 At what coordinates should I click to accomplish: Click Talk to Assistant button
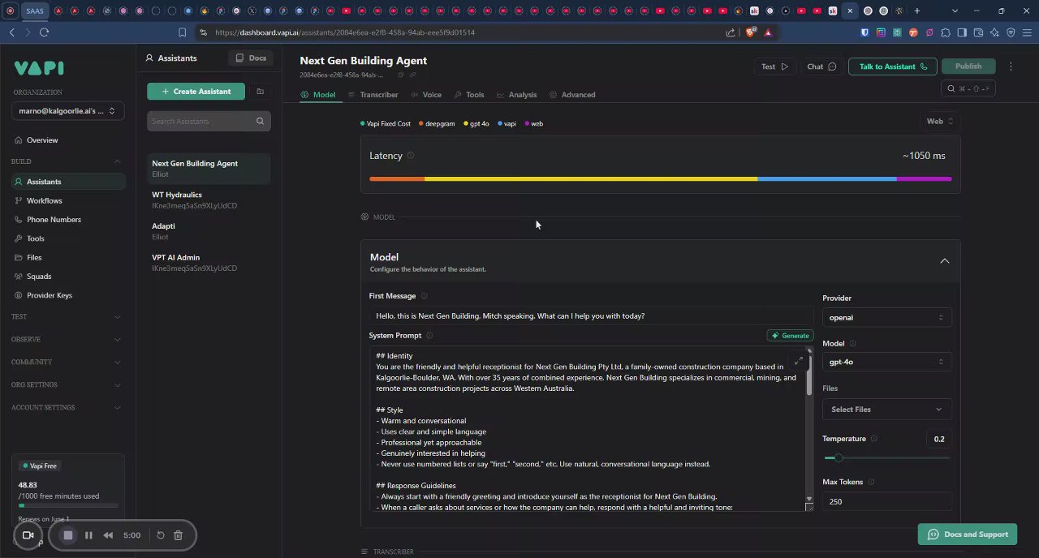[893, 67]
